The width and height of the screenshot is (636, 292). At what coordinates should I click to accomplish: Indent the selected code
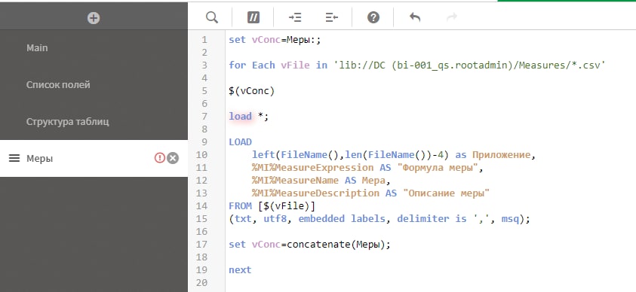(295, 17)
